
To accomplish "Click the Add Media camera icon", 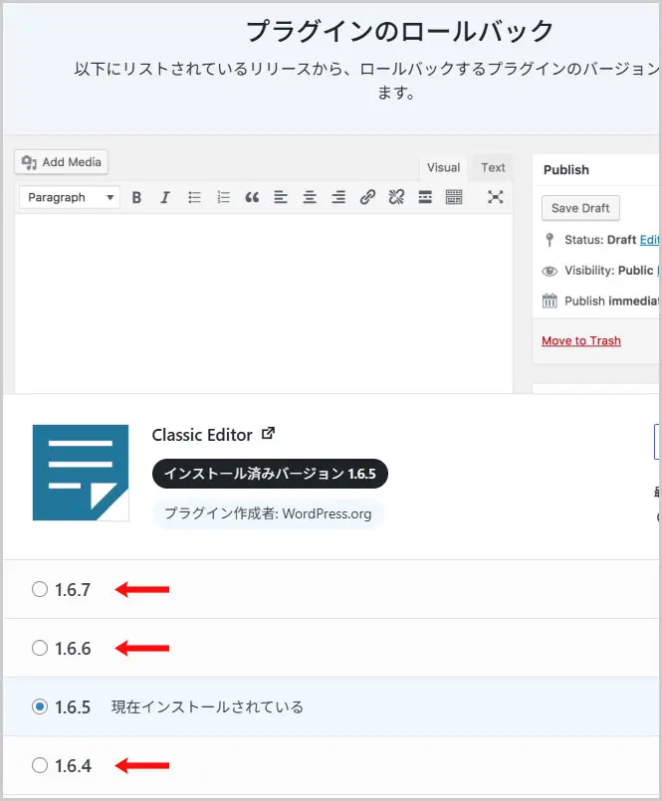I will tap(29, 162).
